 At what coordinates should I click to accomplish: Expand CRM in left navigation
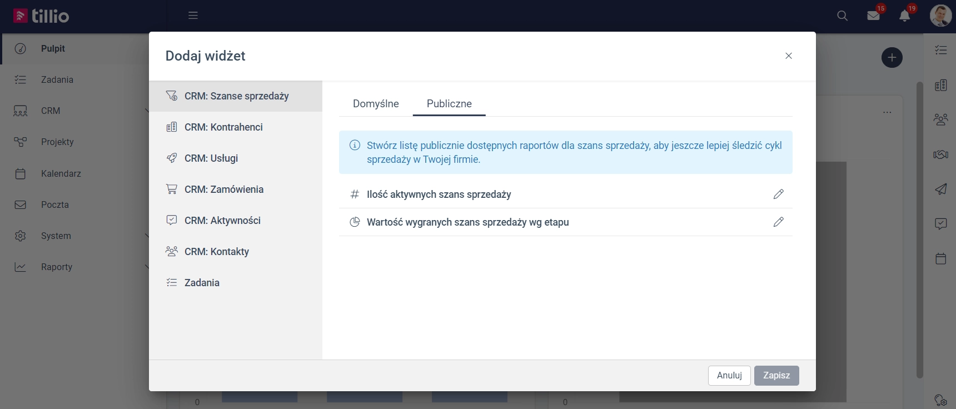coord(76,111)
